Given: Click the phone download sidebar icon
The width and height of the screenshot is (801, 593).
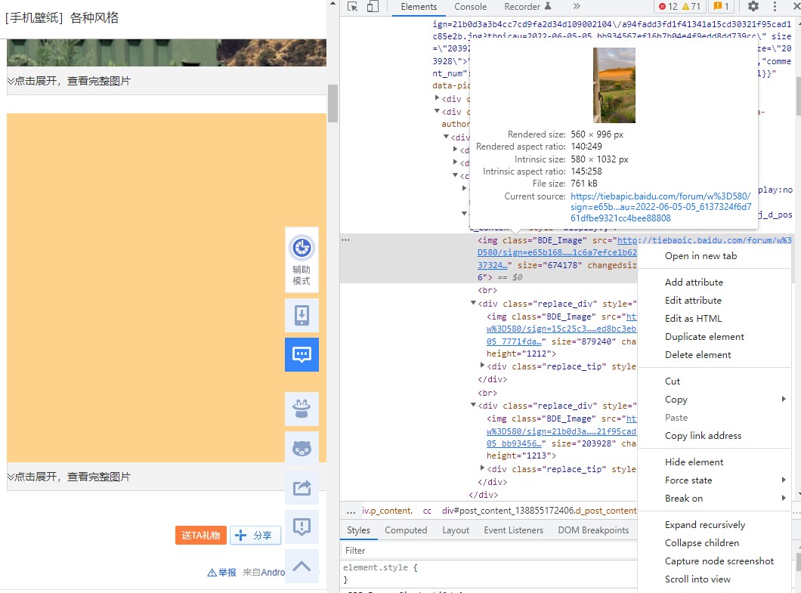Looking at the screenshot, I should (302, 315).
